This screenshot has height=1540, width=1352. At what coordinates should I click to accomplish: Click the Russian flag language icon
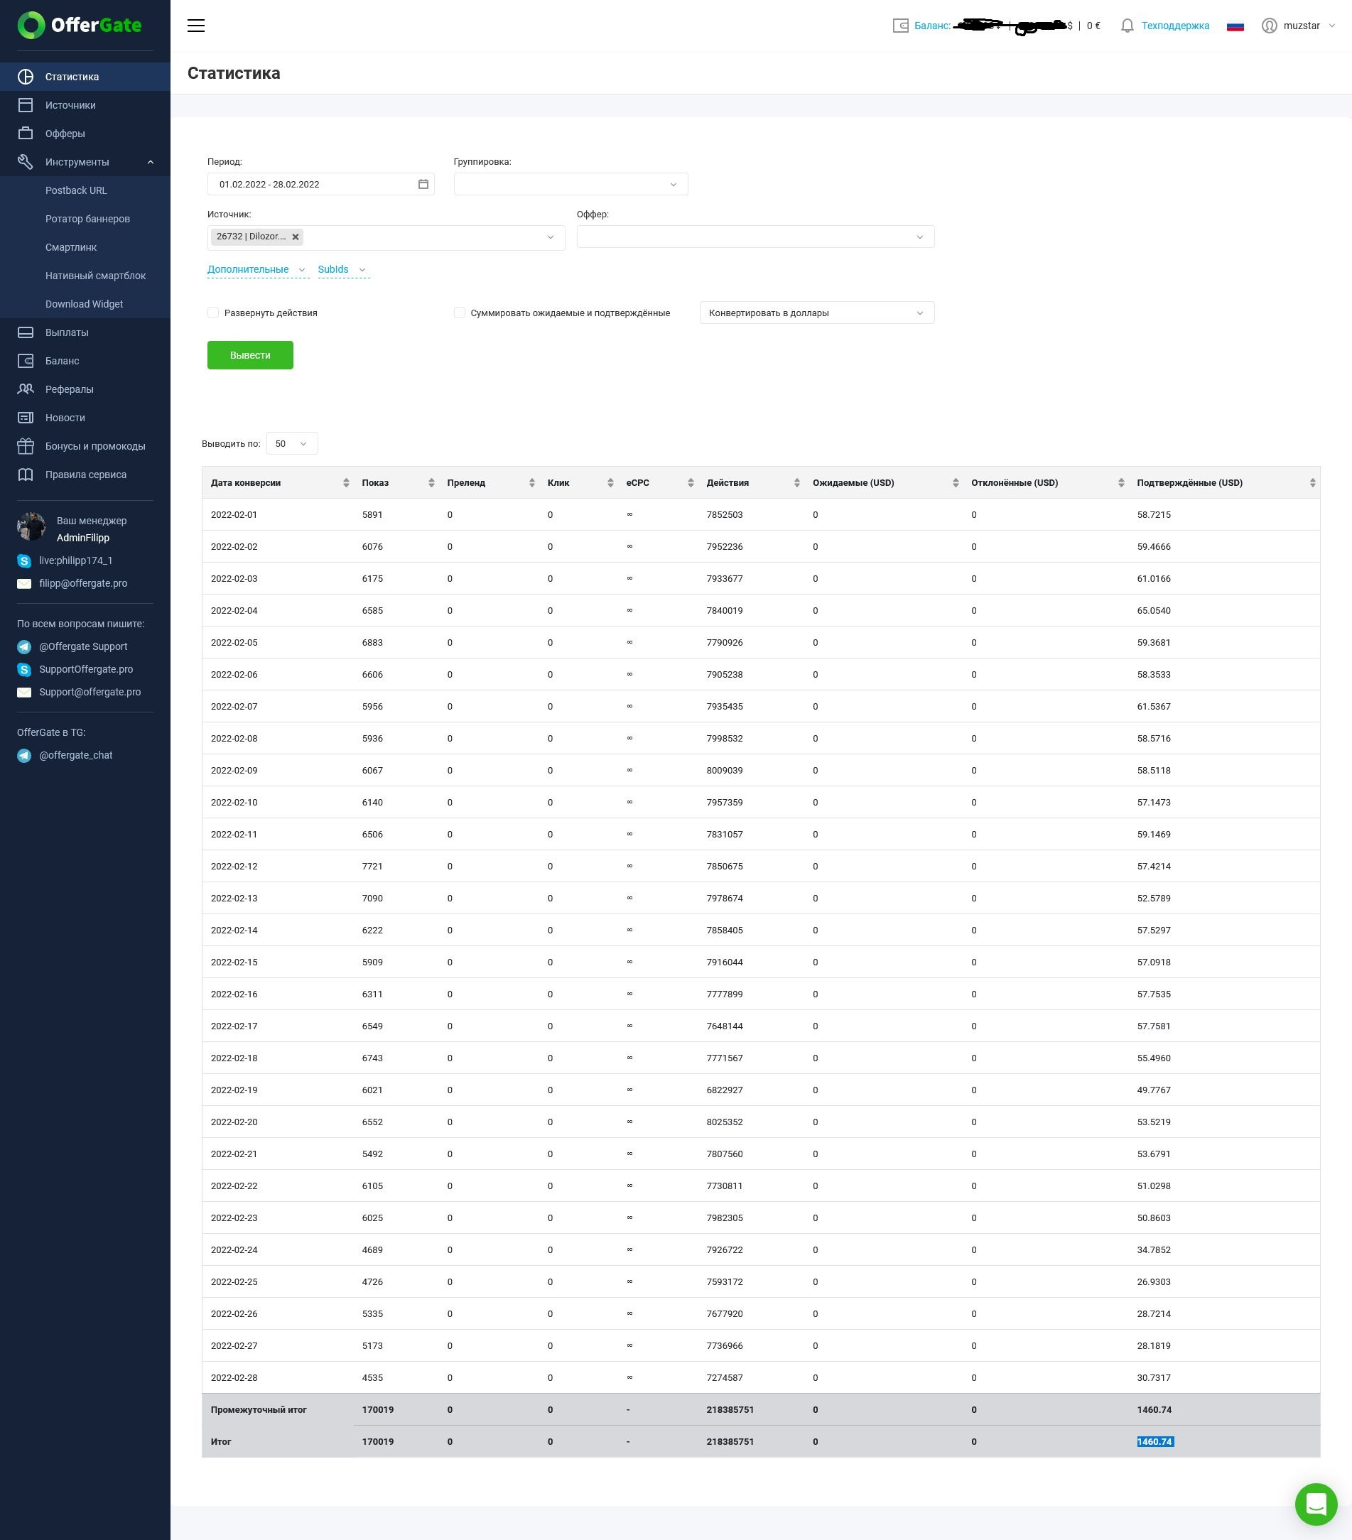tap(1235, 26)
